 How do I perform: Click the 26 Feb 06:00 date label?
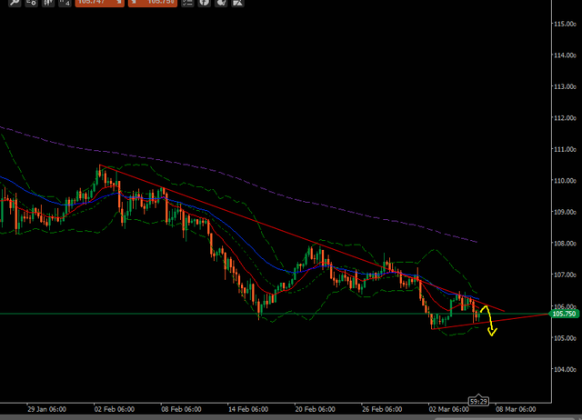coord(382,409)
